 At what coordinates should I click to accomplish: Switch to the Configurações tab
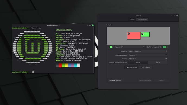pos(142,19)
